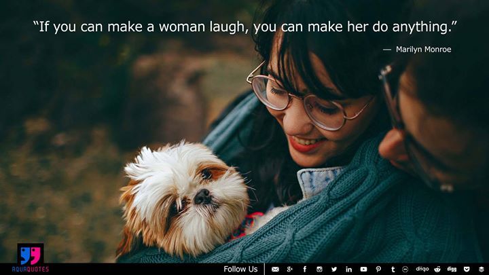Open the LinkedIn icon
Image resolution: width=489 pixels, height=275 pixels.
348,269
